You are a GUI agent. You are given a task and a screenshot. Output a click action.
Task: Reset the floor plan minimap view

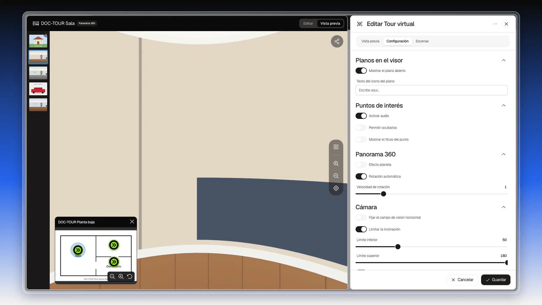[x=130, y=276]
